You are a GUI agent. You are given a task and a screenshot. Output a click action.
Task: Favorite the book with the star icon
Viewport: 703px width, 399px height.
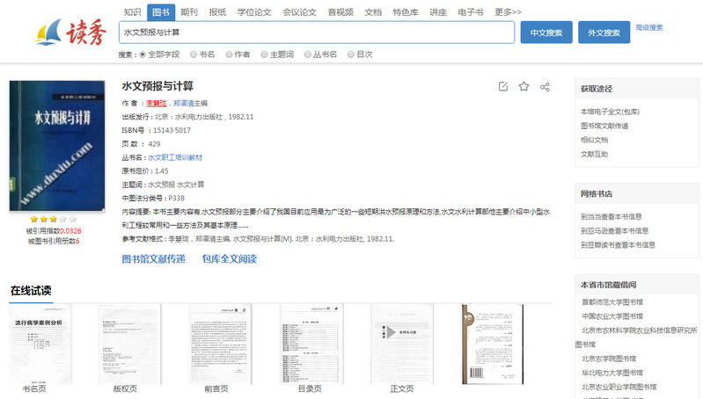[x=524, y=86]
